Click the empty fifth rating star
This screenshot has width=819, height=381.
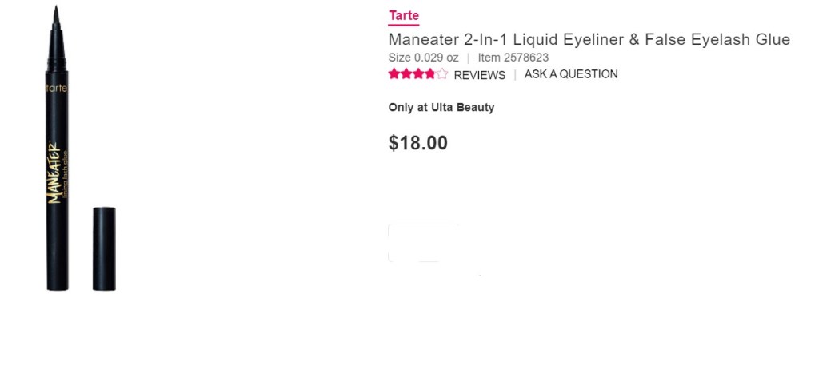click(x=442, y=74)
